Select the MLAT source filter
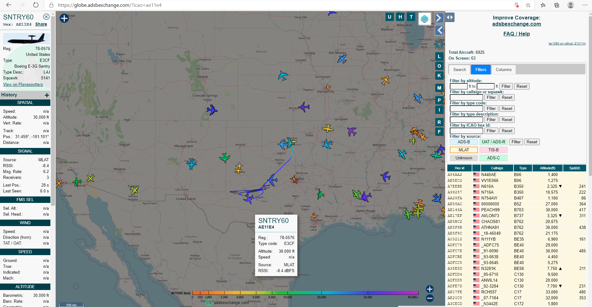Viewport: 592px width, 307px height. click(x=464, y=150)
